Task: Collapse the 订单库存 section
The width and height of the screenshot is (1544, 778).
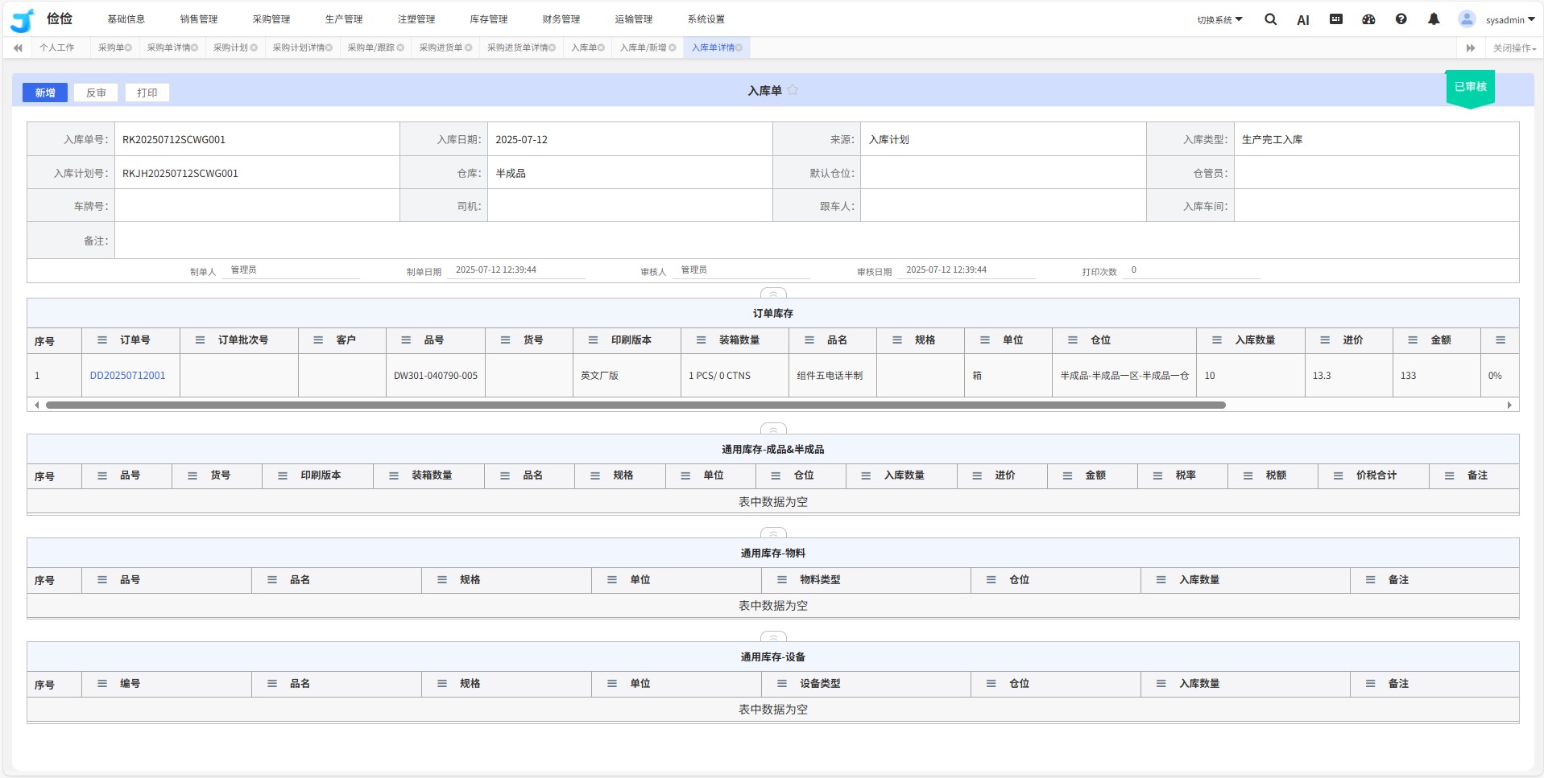Action: pyautogui.click(x=773, y=293)
